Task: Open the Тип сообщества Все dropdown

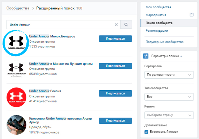Action: coord(169,97)
